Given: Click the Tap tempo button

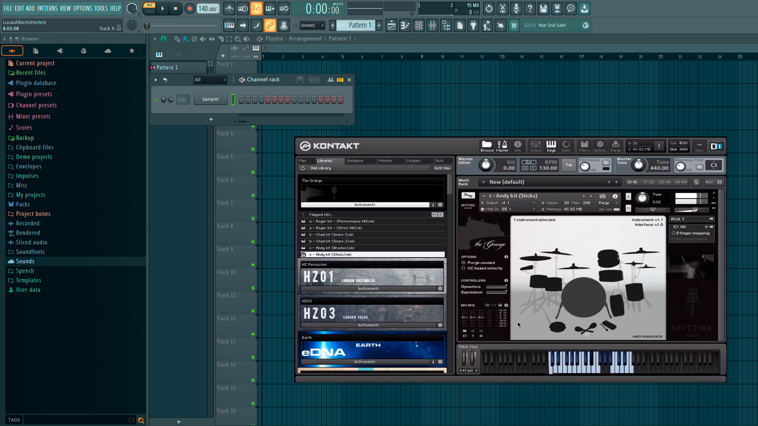Looking at the screenshot, I should pyautogui.click(x=569, y=165).
